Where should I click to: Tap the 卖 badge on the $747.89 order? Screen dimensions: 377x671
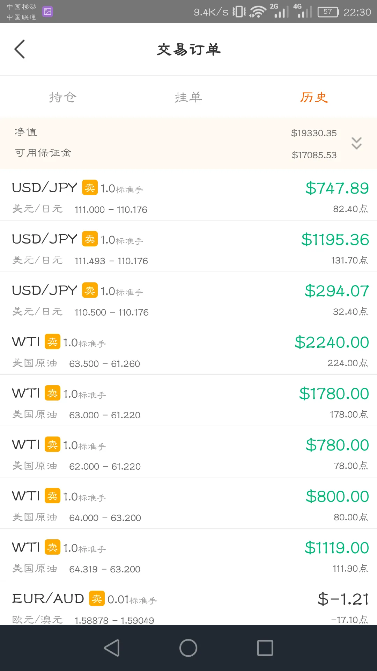(x=90, y=188)
